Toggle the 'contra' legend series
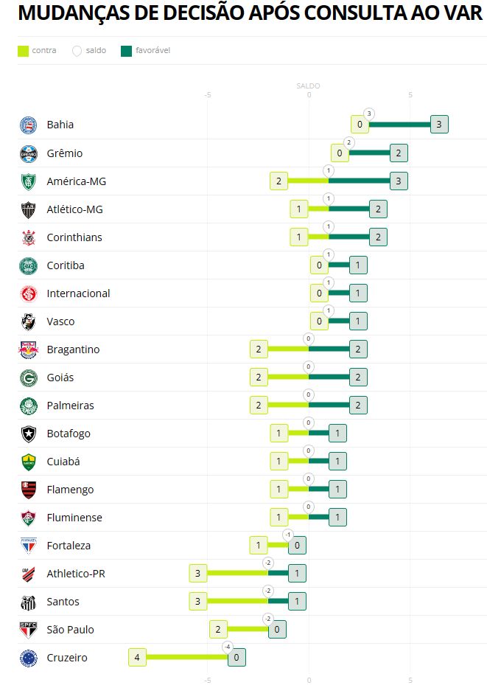 pyautogui.click(x=43, y=51)
